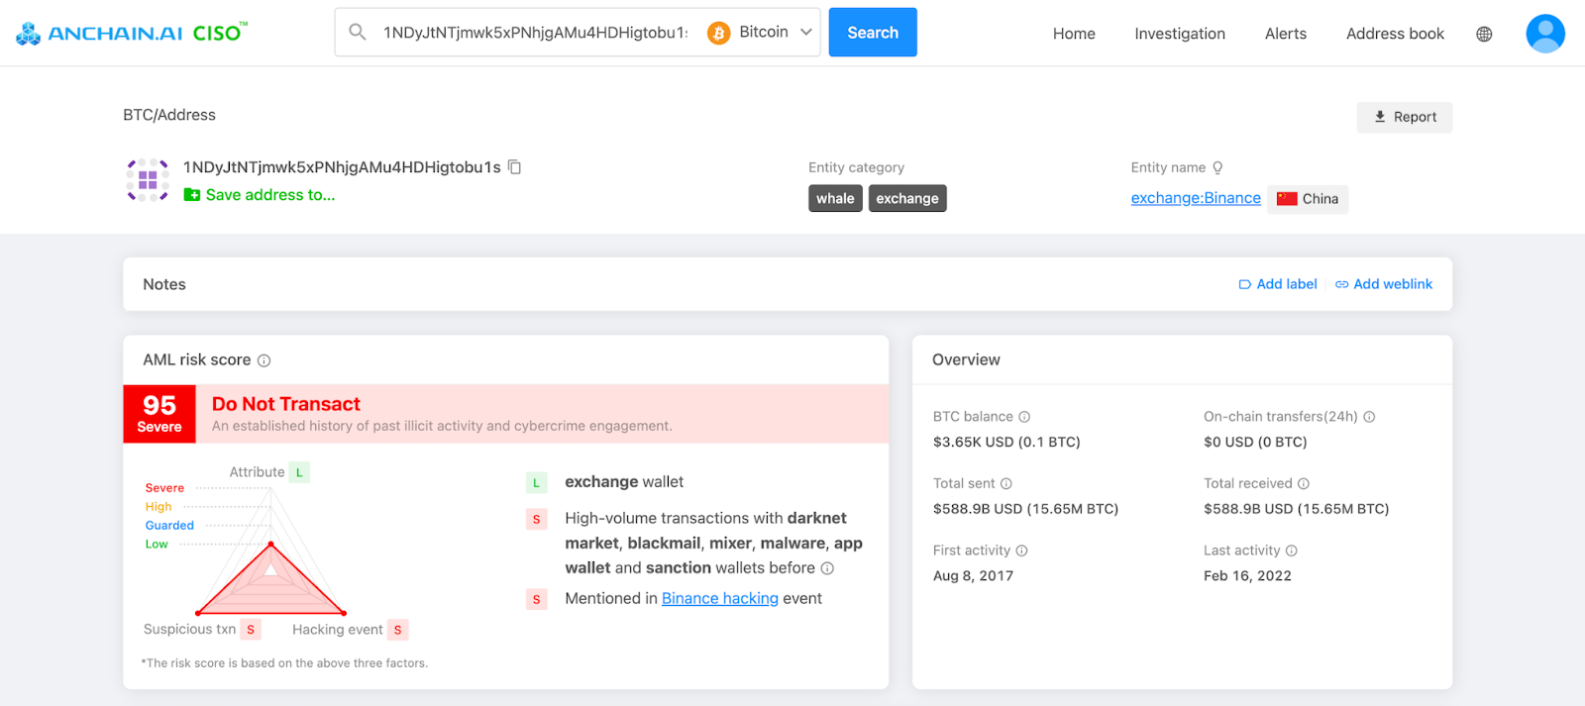Viewport: 1585px width, 706px height.
Task: Open the Address book menu
Action: [1395, 34]
